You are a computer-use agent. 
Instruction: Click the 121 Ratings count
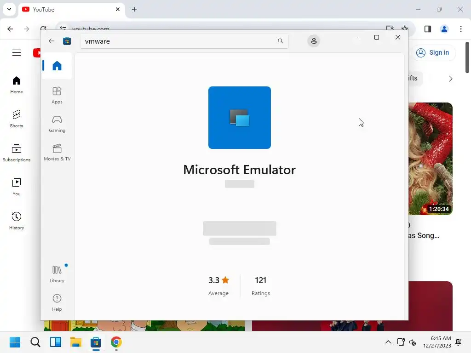pyautogui.click(x=261, y=285)
